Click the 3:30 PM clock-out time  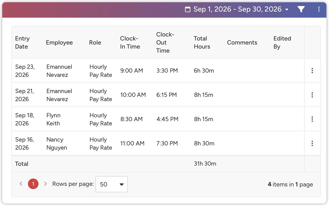click(167, 71)
